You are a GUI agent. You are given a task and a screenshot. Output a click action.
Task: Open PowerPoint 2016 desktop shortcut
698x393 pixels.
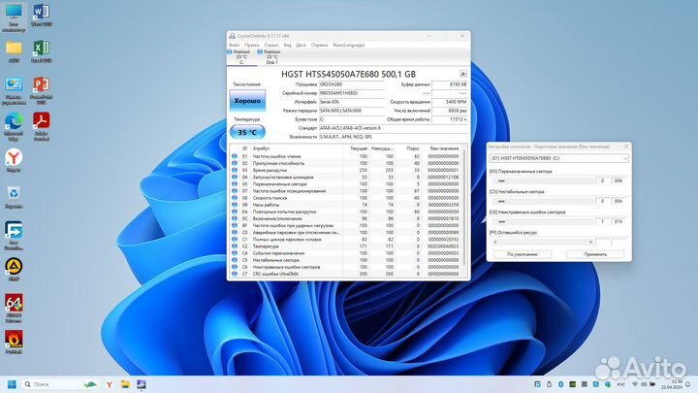pos(42,85)
